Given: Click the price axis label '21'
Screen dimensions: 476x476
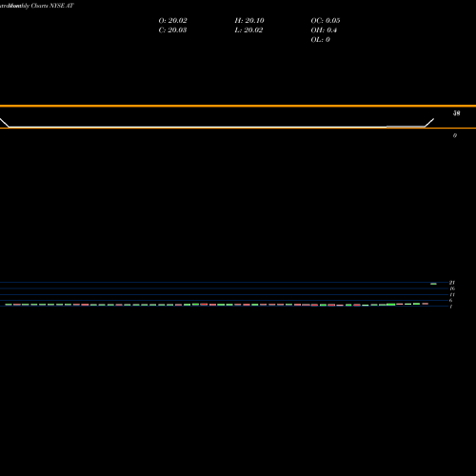Looking at the screenshot, I should pyautogui.click(x=452, y=283).
